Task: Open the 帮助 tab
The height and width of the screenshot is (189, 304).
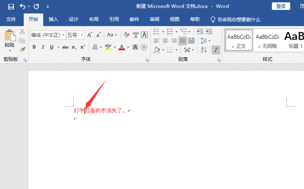Action: [x=195, y=19]
